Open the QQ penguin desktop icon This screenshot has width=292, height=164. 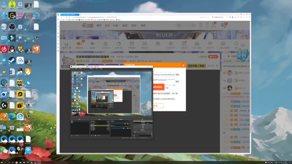point(12,49)
